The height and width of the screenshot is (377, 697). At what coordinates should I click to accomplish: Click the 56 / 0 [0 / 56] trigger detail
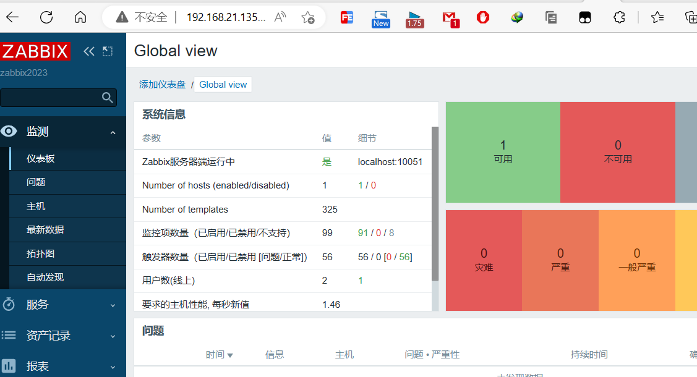(x=385, y=256)
